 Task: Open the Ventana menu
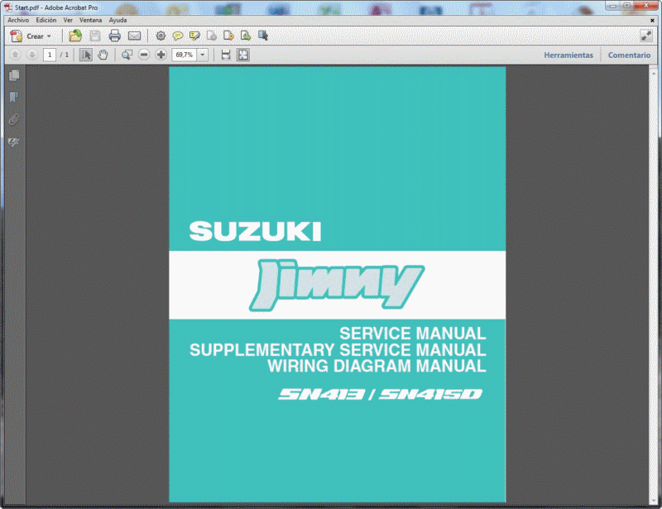coord(91,19)
